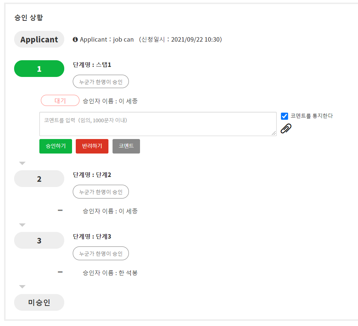Click the gray 코멘트 button
The image size is (358, 326).
[x=126, y=146]
